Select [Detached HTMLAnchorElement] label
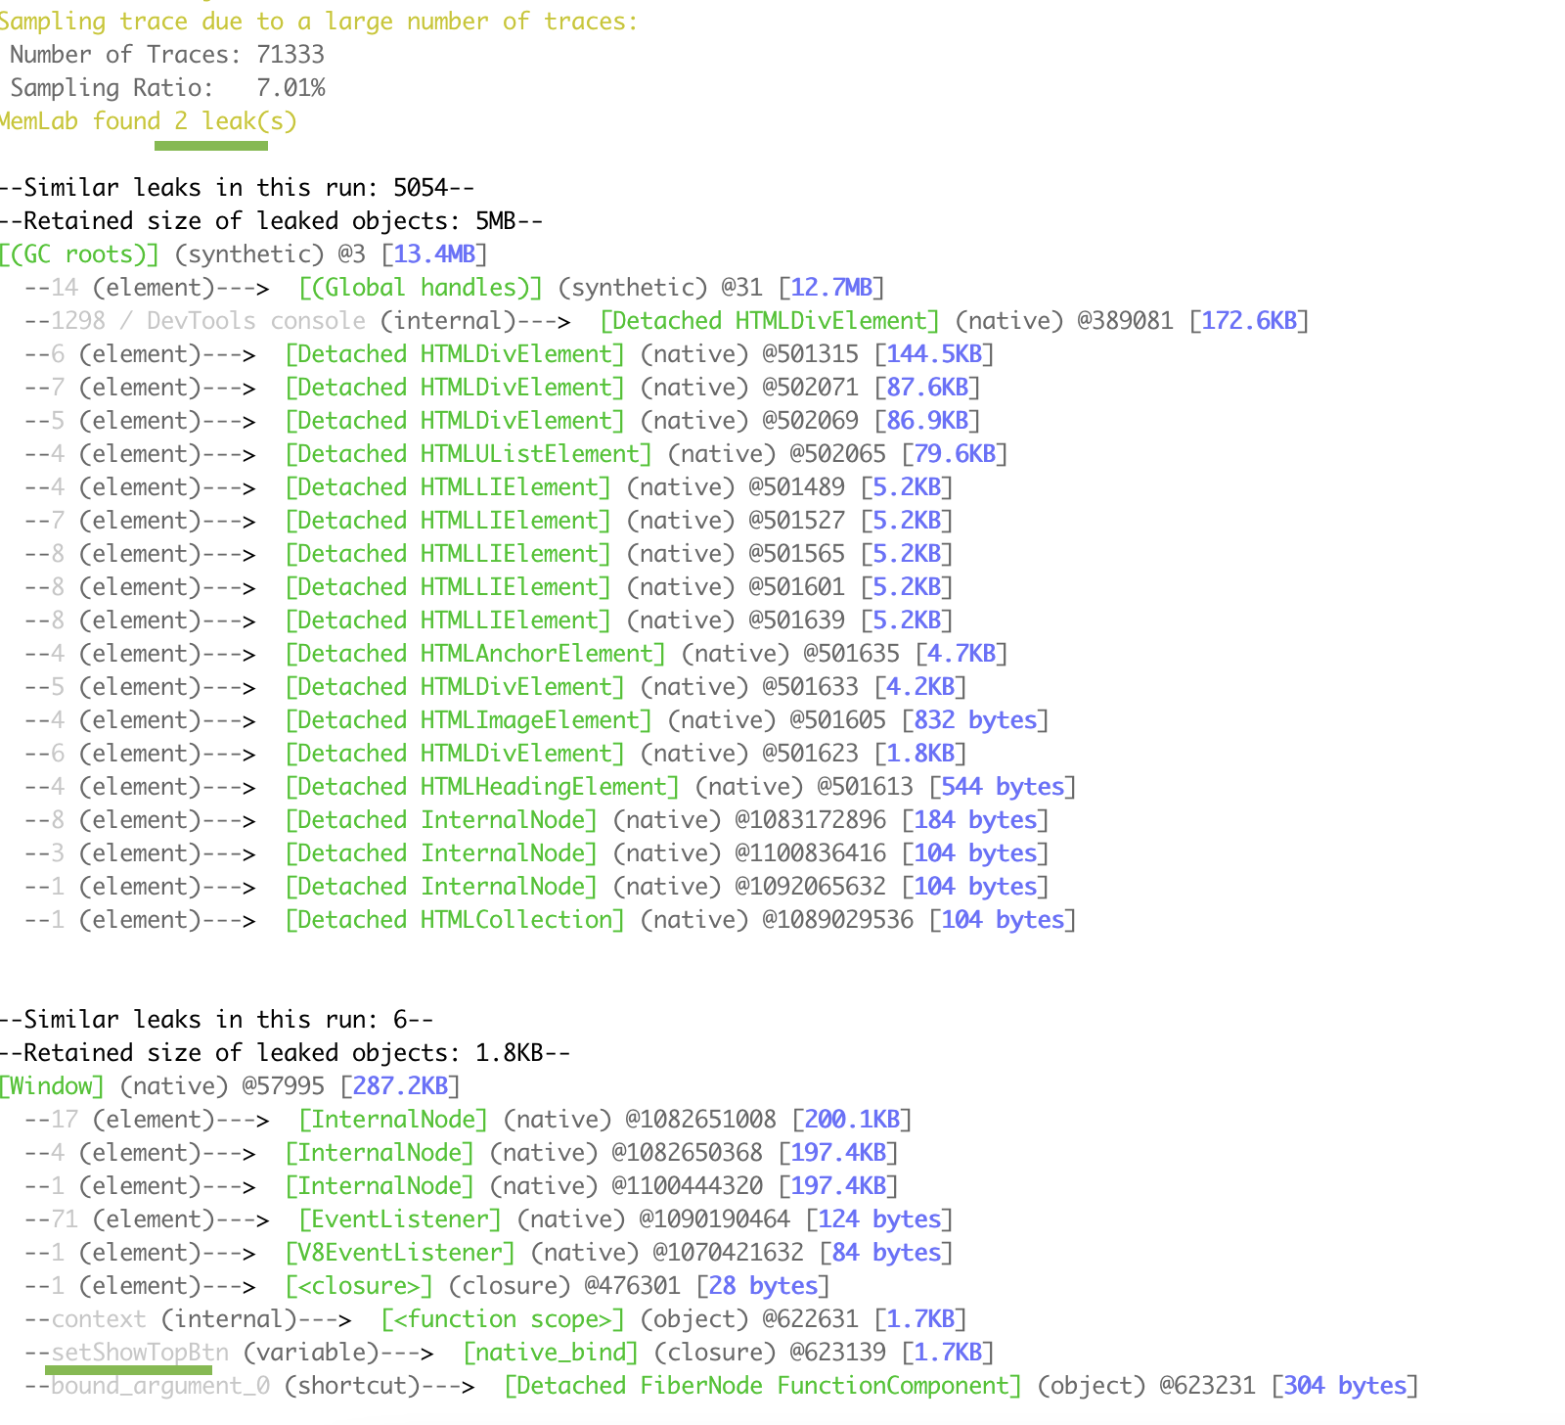Screen dimensions: 1565x1425 click(x=475, y=654)
